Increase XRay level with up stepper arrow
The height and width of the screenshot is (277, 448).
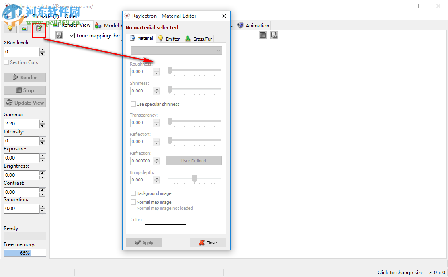click(x=42, y=49)
